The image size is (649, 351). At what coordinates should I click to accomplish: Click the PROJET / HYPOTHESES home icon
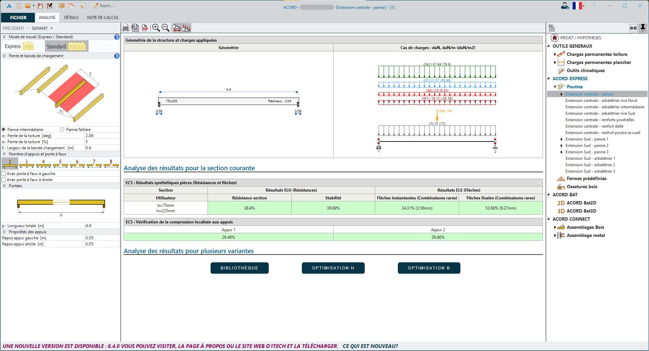point(555,38)
